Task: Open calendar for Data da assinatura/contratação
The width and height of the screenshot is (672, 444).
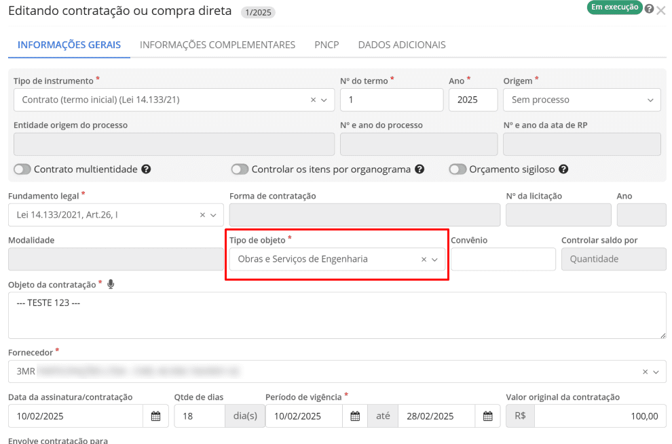Action: [x=155, y=416]
